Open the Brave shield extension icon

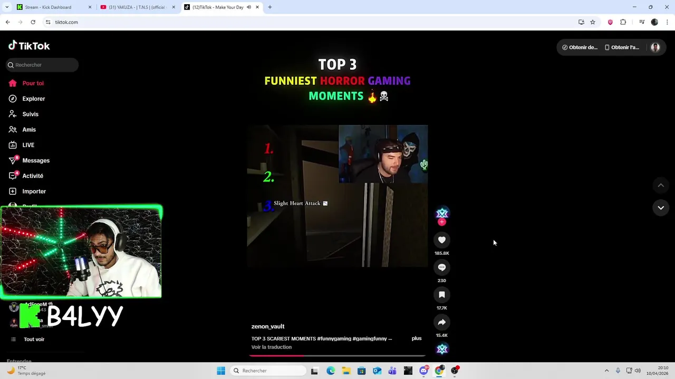tap(610, 22)
